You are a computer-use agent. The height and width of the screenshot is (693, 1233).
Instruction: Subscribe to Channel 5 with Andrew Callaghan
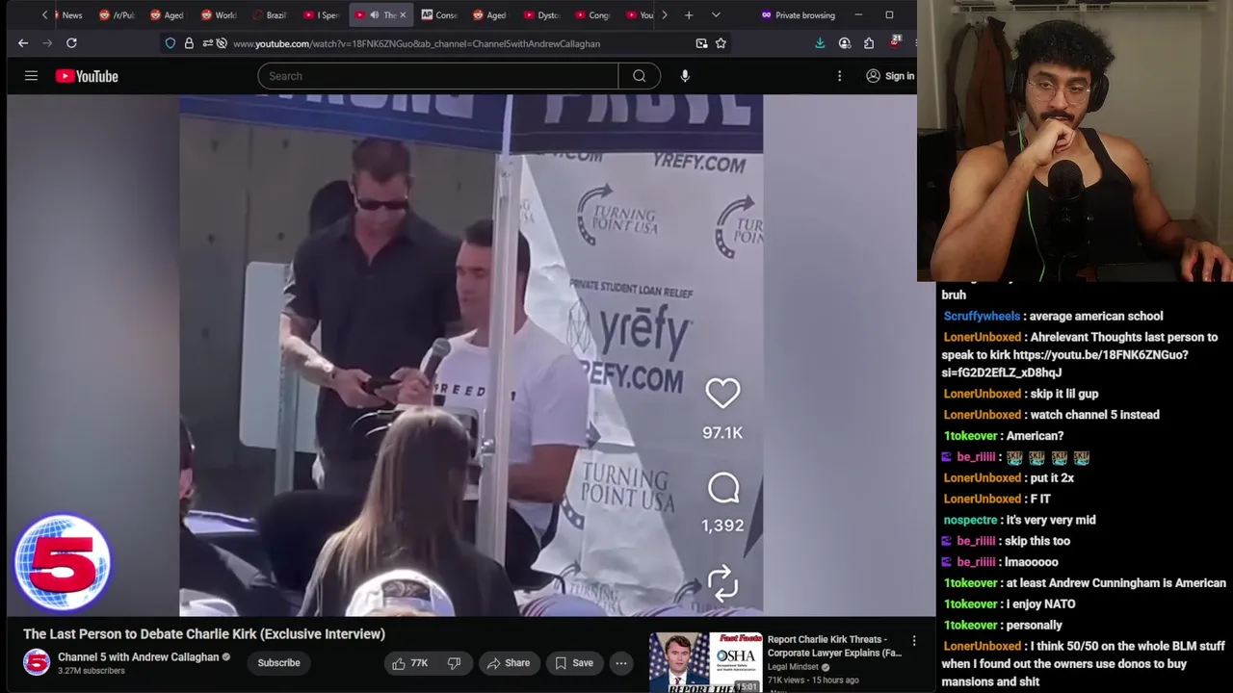[278, 663]
